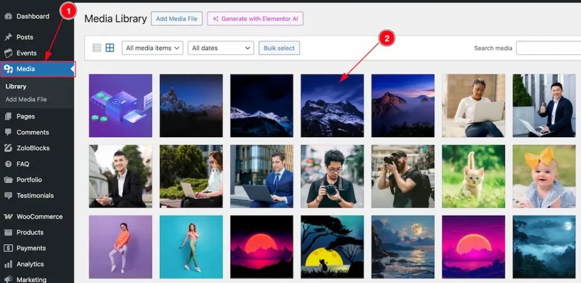Click the Media icon in the sidebar
This screenshot has width=581, height=283.
tap(8, 69)
